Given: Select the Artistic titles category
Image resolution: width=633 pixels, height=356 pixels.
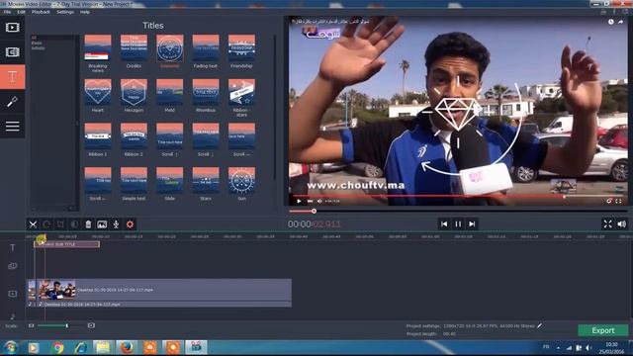Looking at the screenshot, I should click(x=38, y=48).
